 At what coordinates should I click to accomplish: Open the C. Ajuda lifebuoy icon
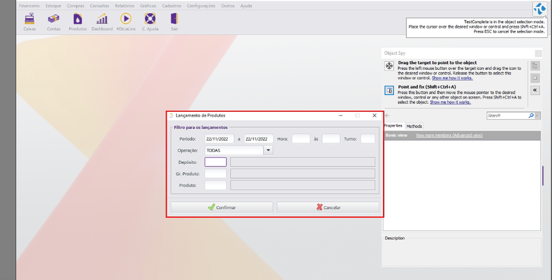(150, 19)
